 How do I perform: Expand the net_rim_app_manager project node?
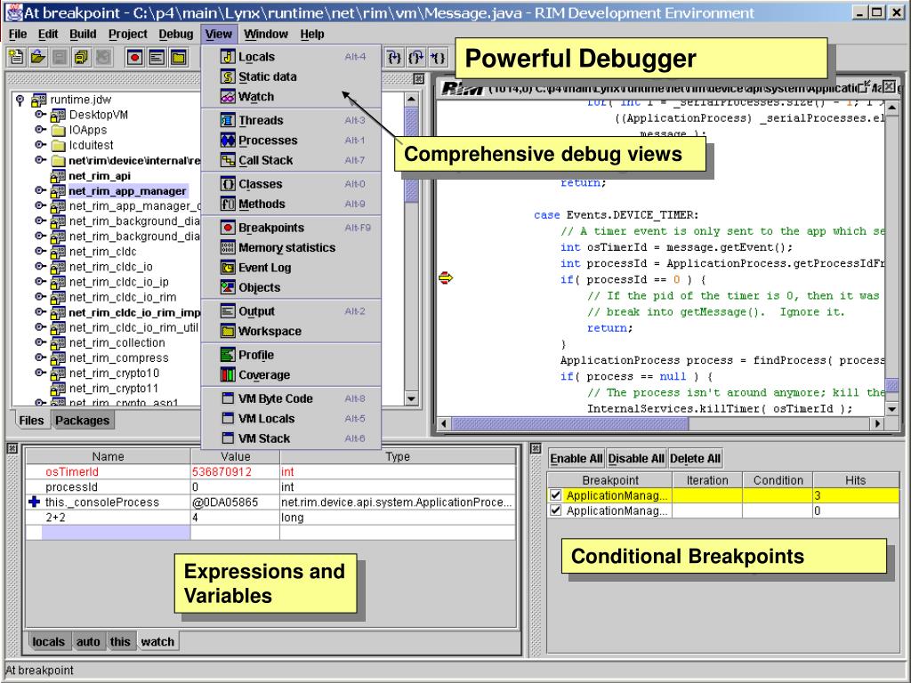pos(40,190)
